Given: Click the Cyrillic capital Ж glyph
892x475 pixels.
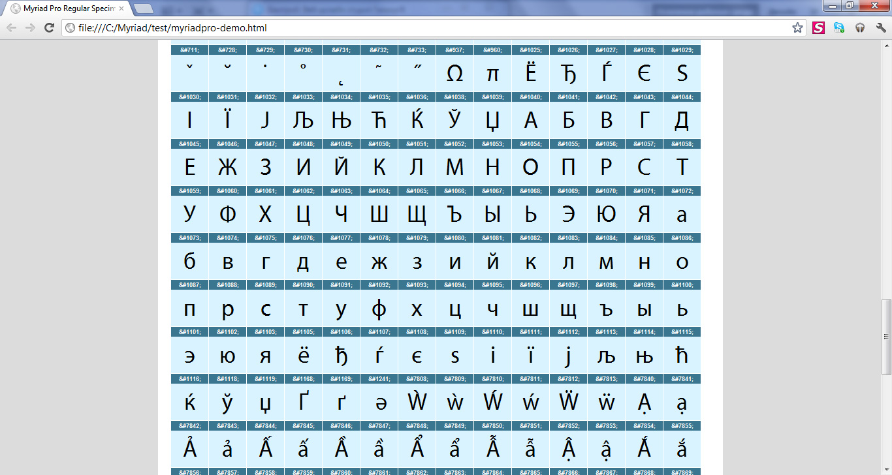Looking at the screenshot, I should coord(228,168).
